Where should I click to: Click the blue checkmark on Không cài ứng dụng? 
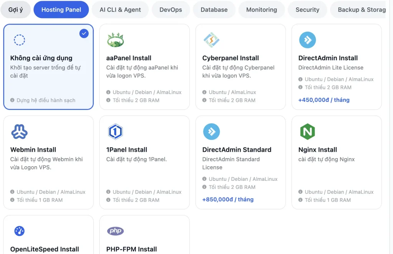coord(84,33)
